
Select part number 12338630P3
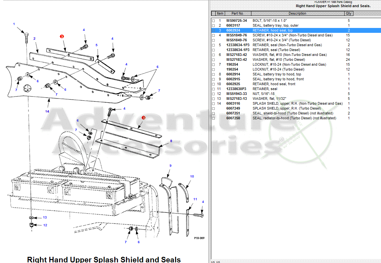pos(236,89)
